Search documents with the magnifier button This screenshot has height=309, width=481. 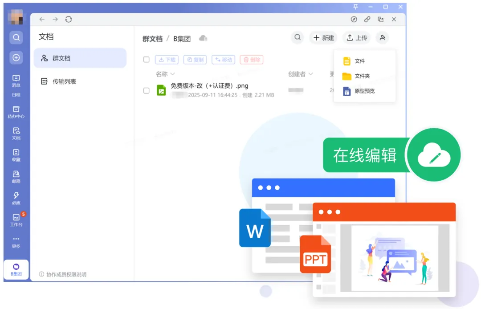297,37
